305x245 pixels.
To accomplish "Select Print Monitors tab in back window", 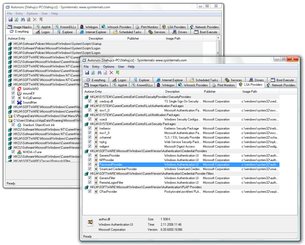I will (x=147, y=27).
